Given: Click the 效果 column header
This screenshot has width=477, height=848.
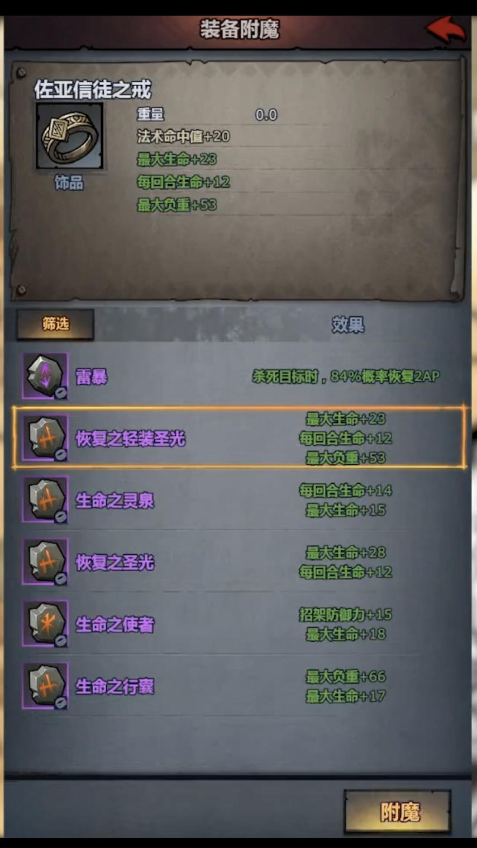Looking at the screenshot, I should point(348,324).
